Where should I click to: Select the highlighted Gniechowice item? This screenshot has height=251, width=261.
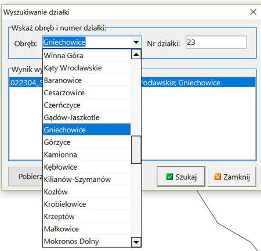tap(87, 130)
